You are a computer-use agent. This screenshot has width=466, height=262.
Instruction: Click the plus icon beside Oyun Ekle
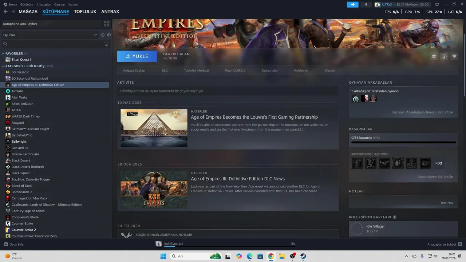click(x=5, y=244)
